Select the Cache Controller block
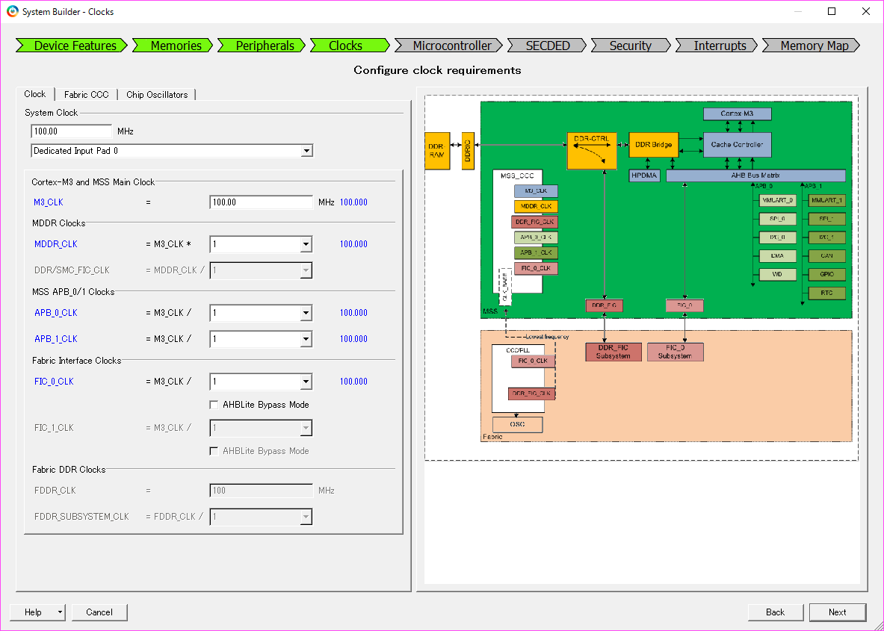The height and width of the screenshot is (631, 884). (737, 145)
